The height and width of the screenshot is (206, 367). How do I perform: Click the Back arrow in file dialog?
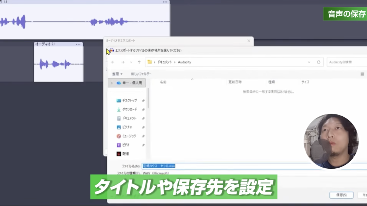coord(113,62)
